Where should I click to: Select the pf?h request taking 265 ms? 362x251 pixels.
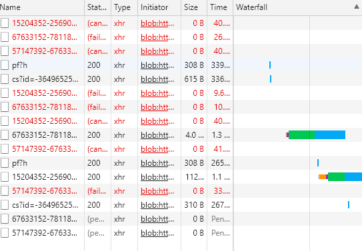tap(19, 163)
